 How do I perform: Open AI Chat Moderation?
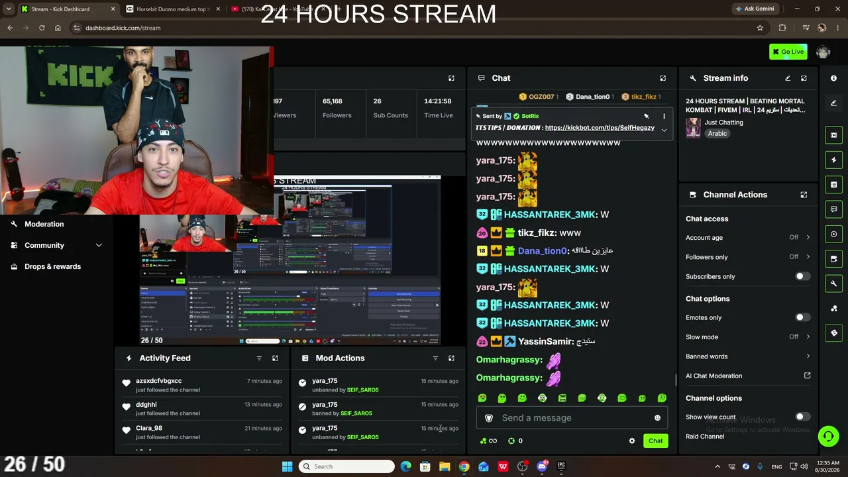pyautogui.click(x=748, y=376)
